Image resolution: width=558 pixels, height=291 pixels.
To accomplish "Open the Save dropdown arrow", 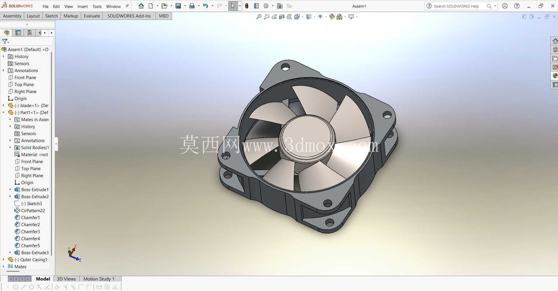I will click(185, 6).
